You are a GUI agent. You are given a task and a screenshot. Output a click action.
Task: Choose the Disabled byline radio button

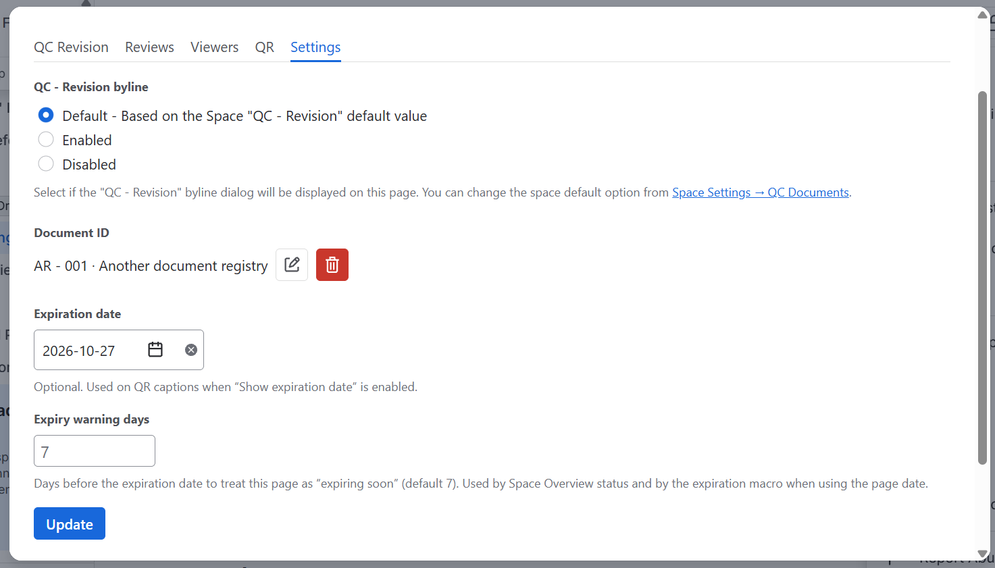pyautogui.click(x=46, y=163)
